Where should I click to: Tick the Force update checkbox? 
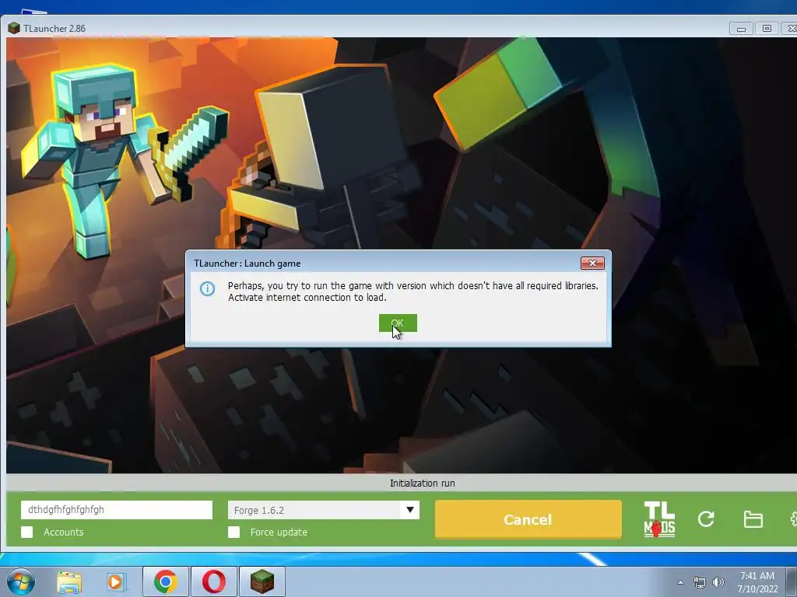pyautogui.click(x=233, y=532)
